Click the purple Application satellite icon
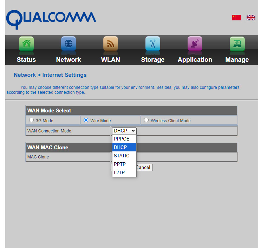The width and height of the screenshot is (261, 248). tap(195, 44)
